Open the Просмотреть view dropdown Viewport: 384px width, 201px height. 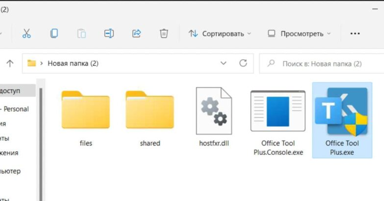pos(299,33)
